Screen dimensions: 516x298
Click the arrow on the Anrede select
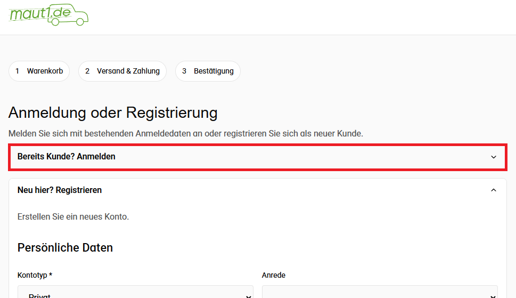coord(492,295)
